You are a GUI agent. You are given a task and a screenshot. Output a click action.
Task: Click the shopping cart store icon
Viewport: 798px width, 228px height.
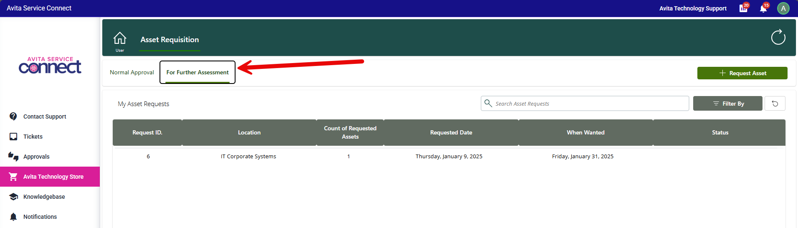(13, 177)
